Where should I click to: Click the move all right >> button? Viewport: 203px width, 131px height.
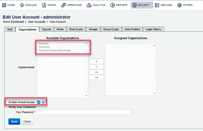point(97,72)
